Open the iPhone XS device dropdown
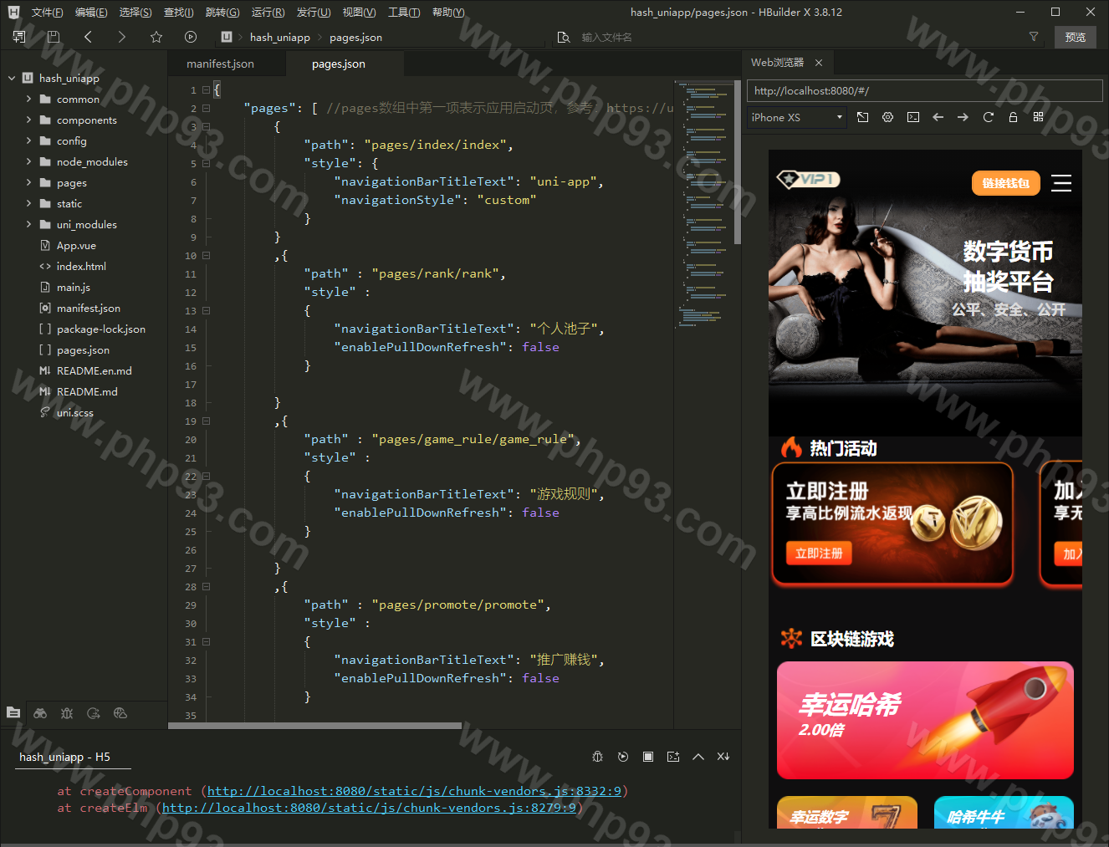 796,118
